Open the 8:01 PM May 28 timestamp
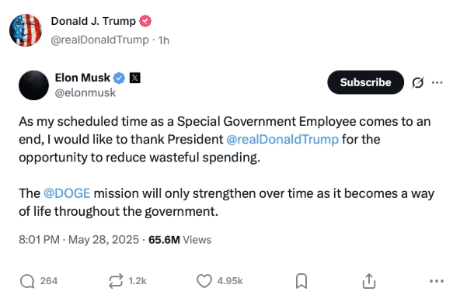The image size is (467, 302). pyautogui.click(x=79, y=240)
